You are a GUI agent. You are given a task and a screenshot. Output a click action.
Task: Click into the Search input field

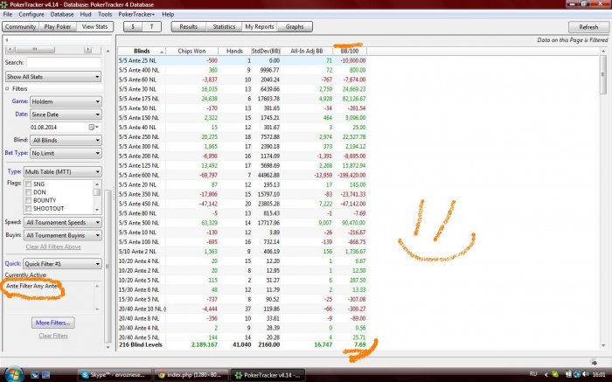(x=63, y=63)
